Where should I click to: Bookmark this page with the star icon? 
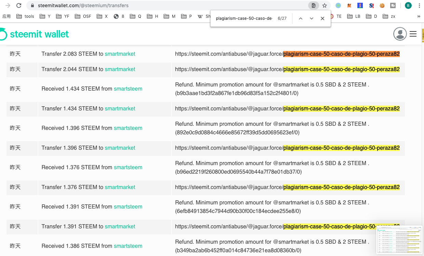point(325,5)
